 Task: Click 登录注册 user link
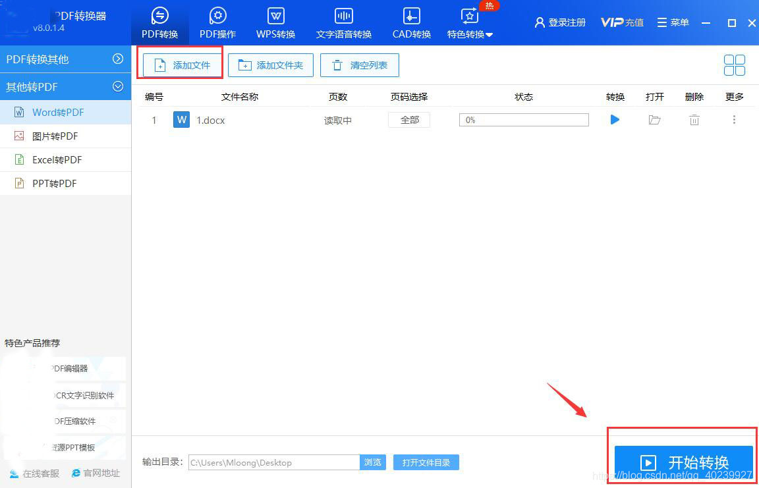point(560,22)
